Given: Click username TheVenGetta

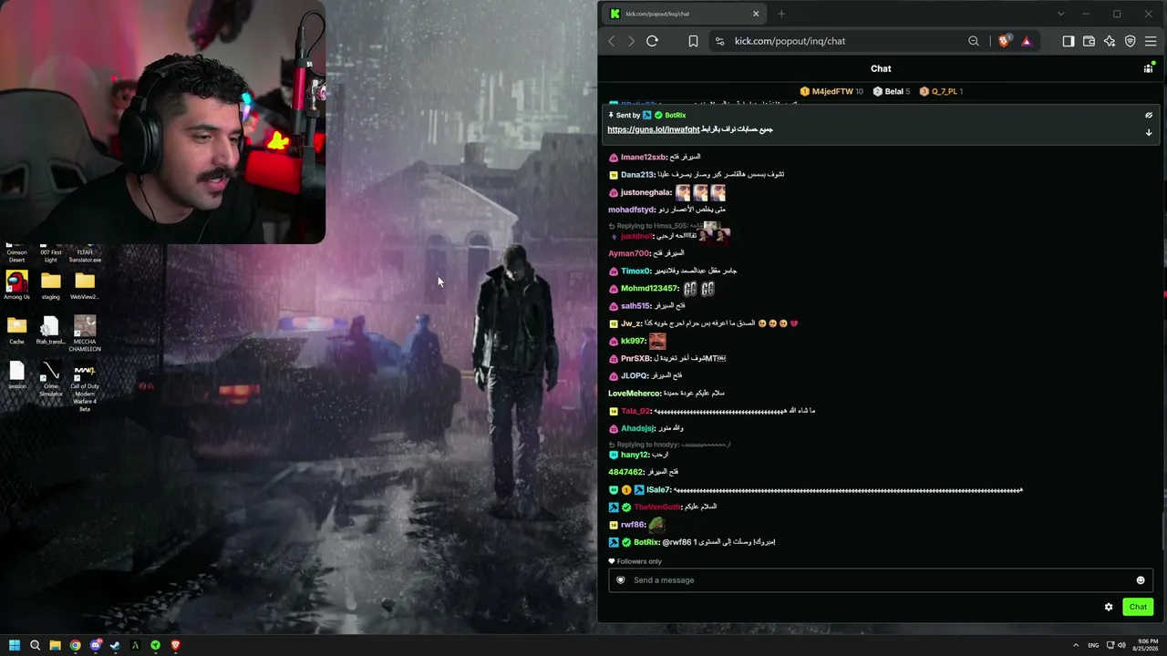Looking at the screenshot, I should click(x=657, y=507).
